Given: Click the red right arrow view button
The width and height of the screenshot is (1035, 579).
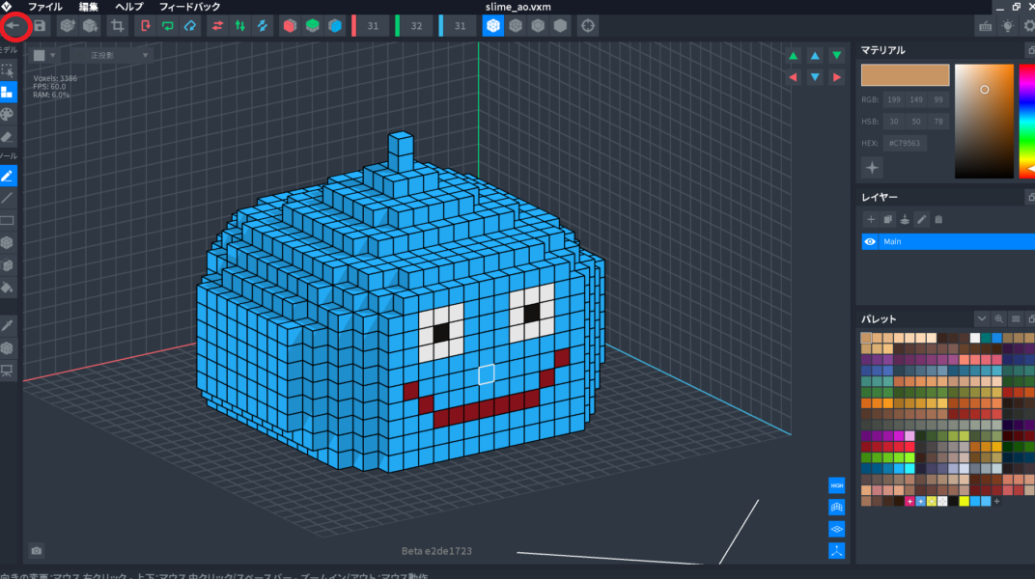Looking at the screenshot, I should (x=837, y=77).
